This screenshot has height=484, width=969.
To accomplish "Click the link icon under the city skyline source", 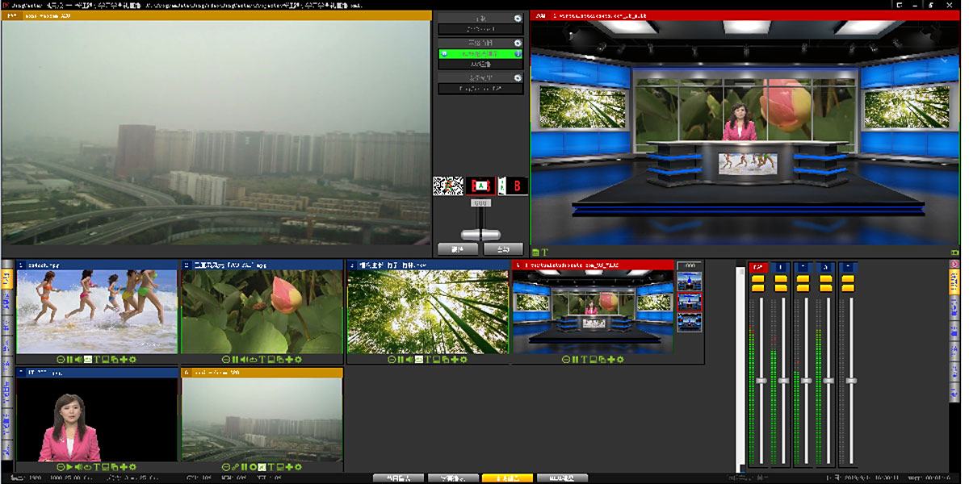I will click(235, 467).
